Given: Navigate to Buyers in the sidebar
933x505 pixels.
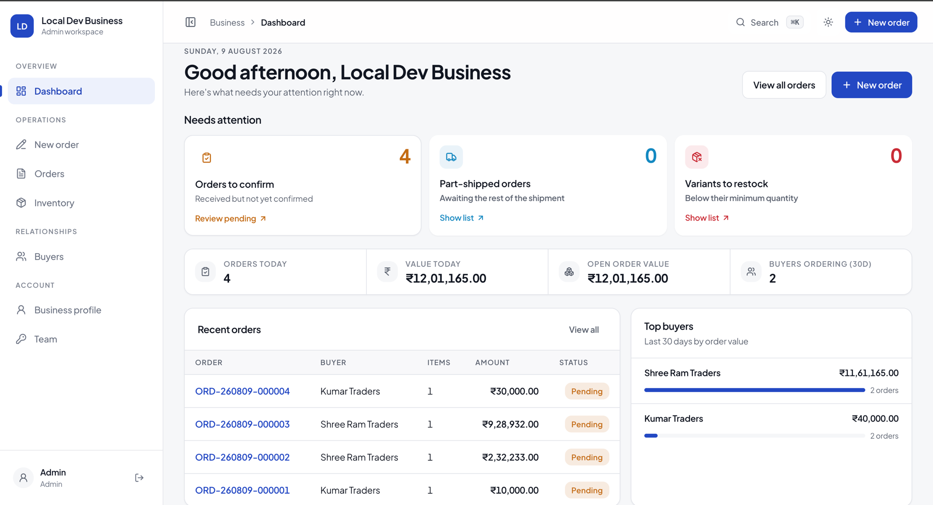Looking at the screenshot, I should [x=81, y=256].
